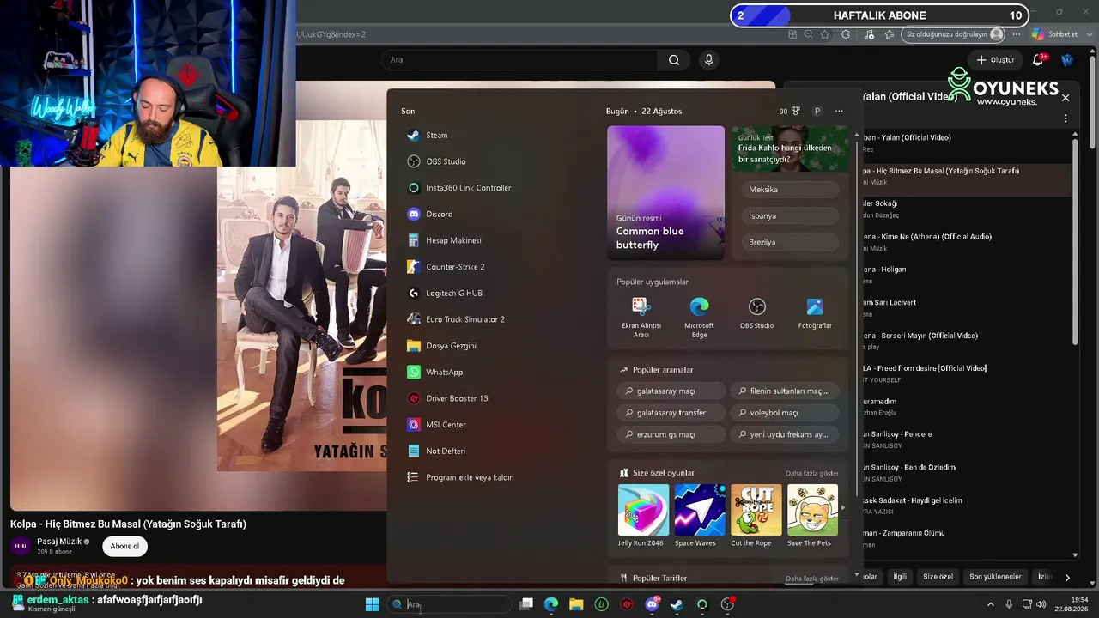The height and width of the screenshot is (618, 1099).
Task: Search galatasaray maçı popular query
Action: tap(671, 391)
